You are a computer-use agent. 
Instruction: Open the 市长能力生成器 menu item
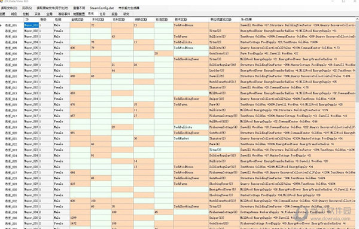pyautogui.click(x=129, y=8)
